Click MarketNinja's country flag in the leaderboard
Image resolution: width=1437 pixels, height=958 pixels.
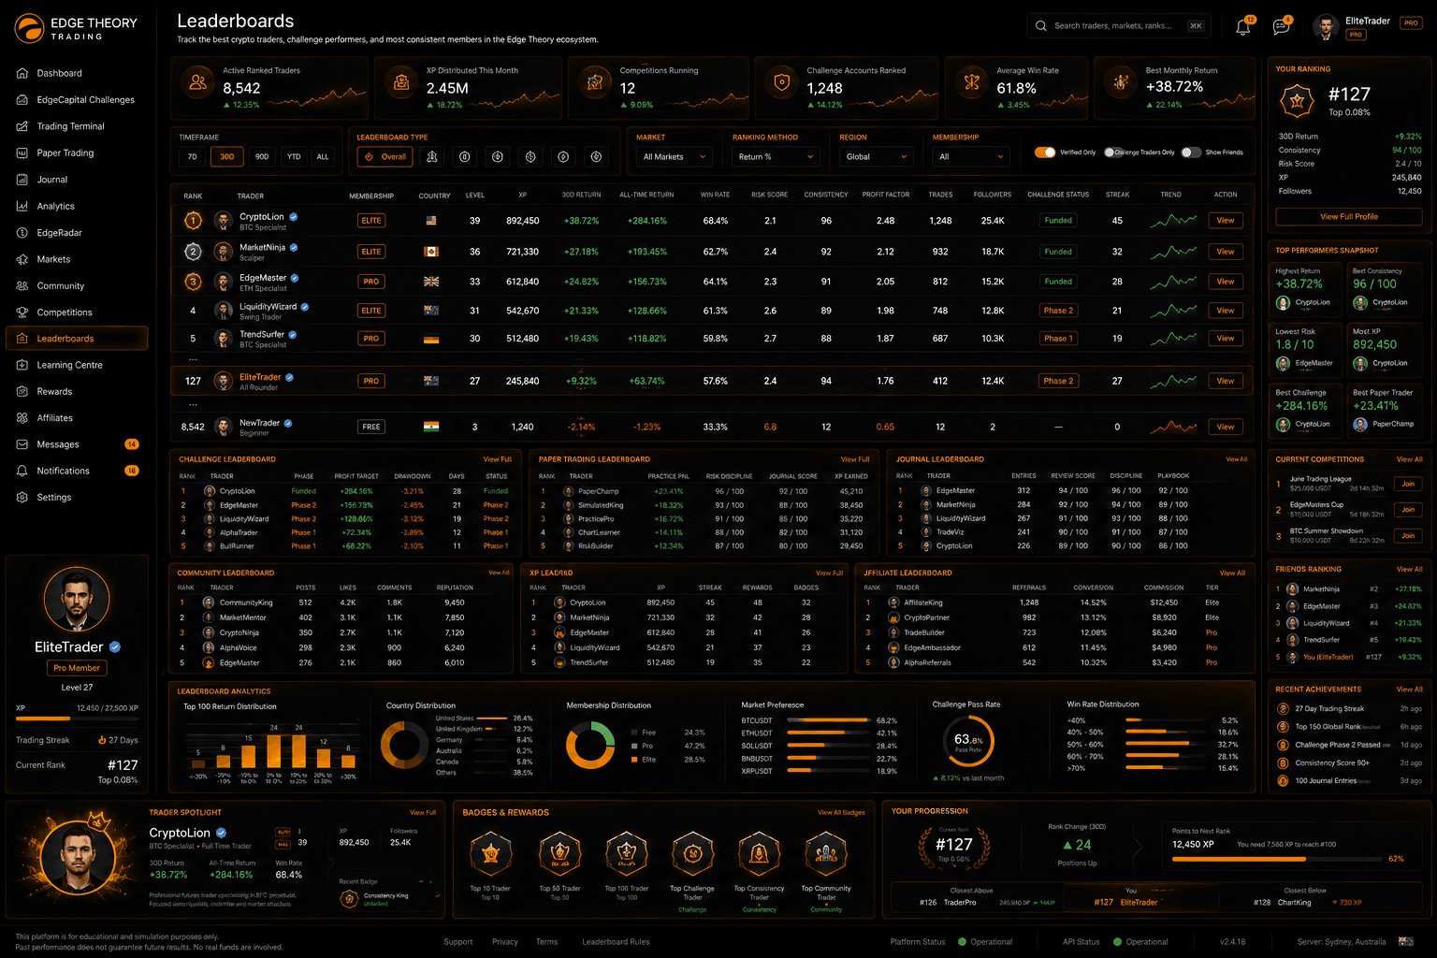[431, 252]
